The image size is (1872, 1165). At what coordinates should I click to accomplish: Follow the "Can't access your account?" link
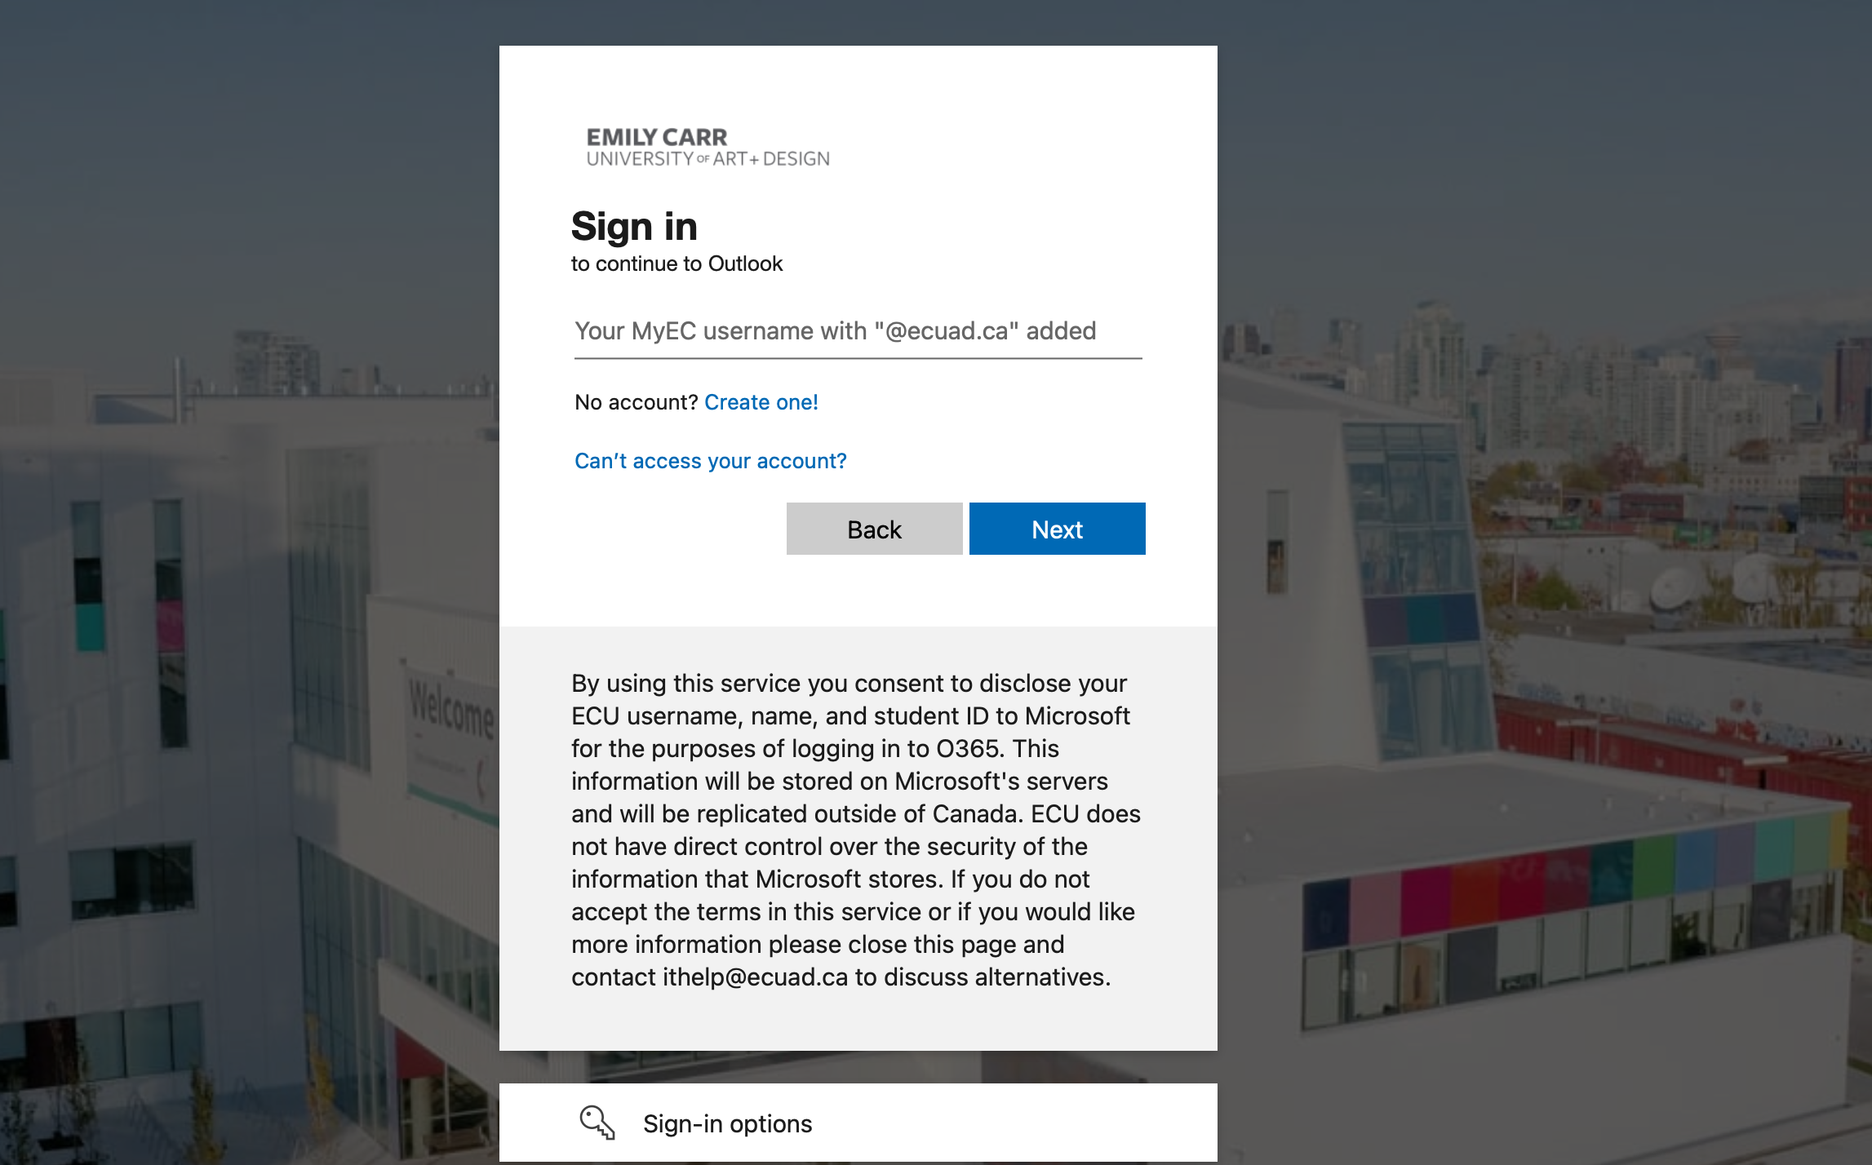pos(710,461)
